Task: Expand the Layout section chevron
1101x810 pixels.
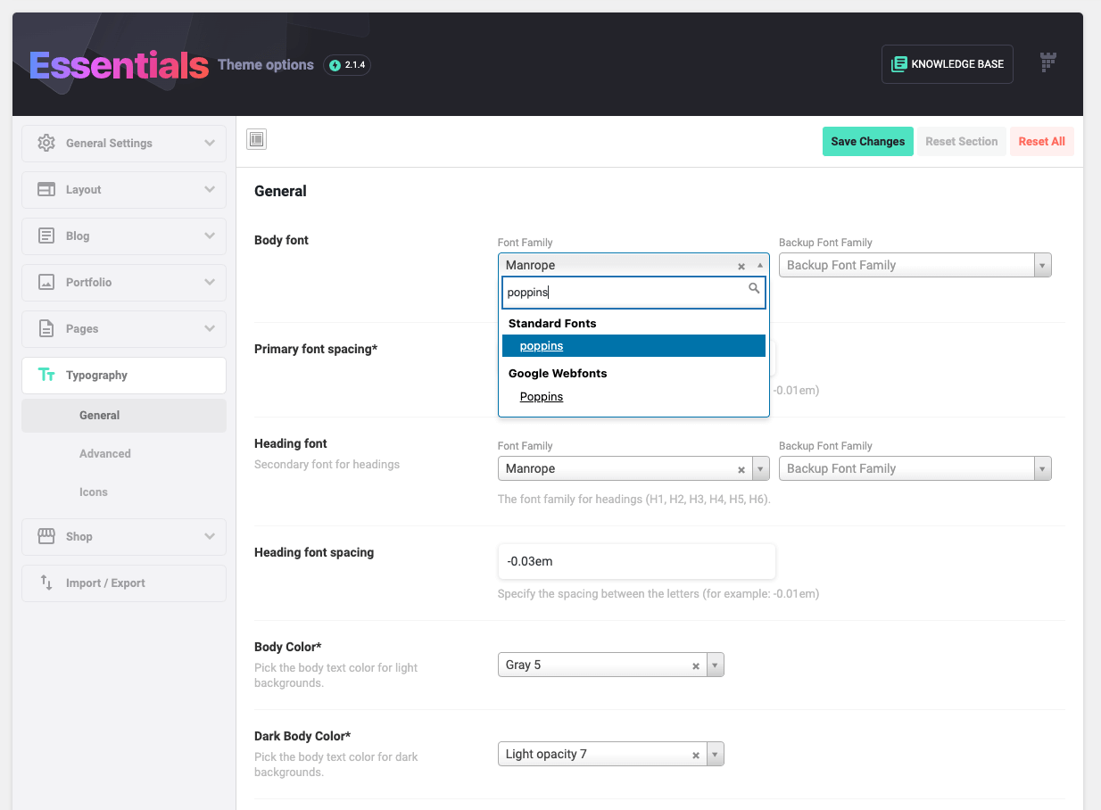Action: pos(210,189)
